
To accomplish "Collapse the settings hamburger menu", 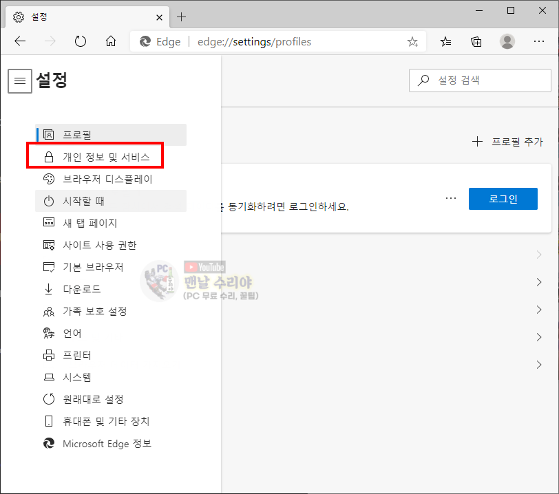I will click(x=20, y=81).
